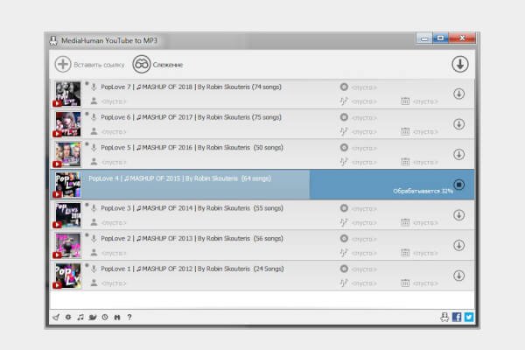Edit the empty genre field in PopLove 1 row
Viewport: 525px width, 350px height.
[364, 283]
